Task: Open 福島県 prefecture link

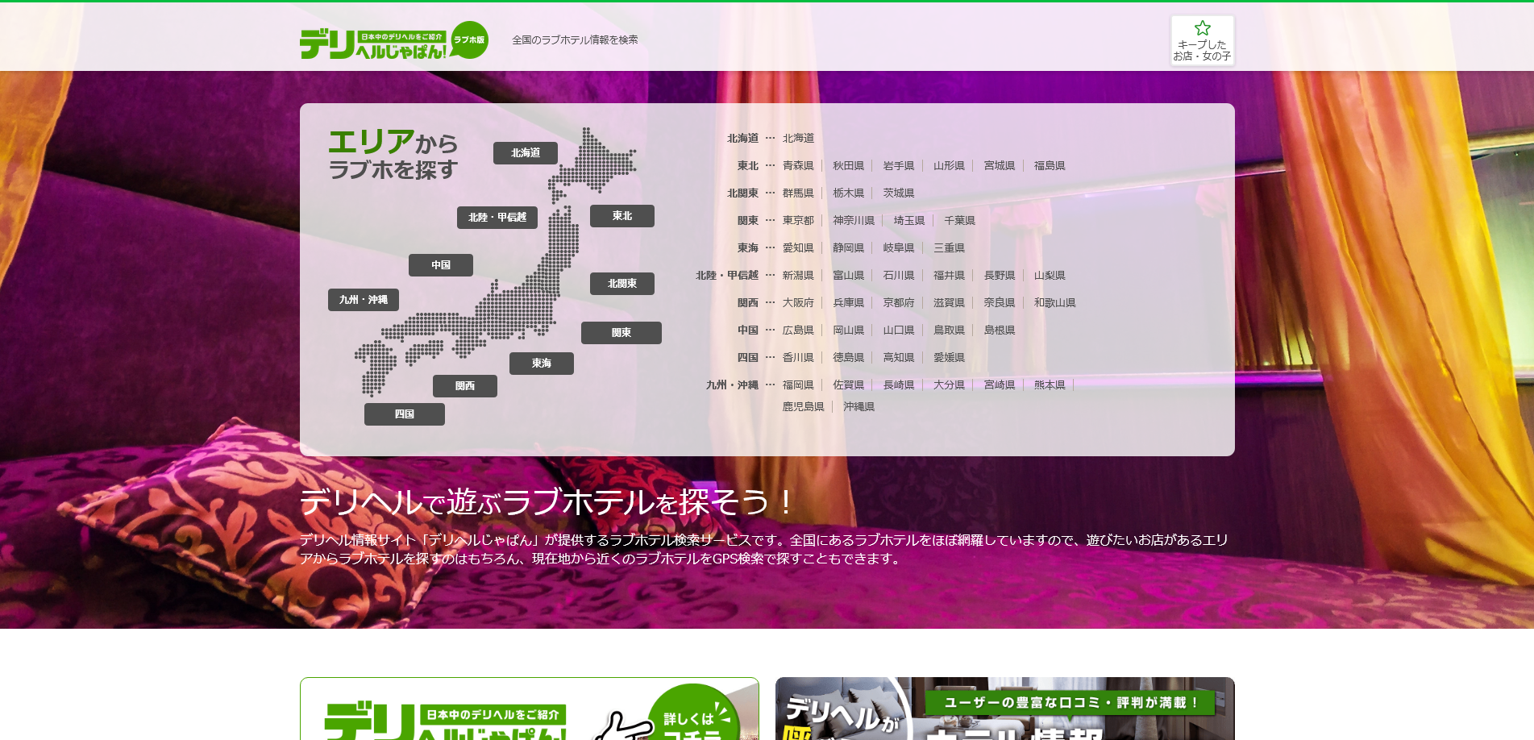Action: point(1050,166)
